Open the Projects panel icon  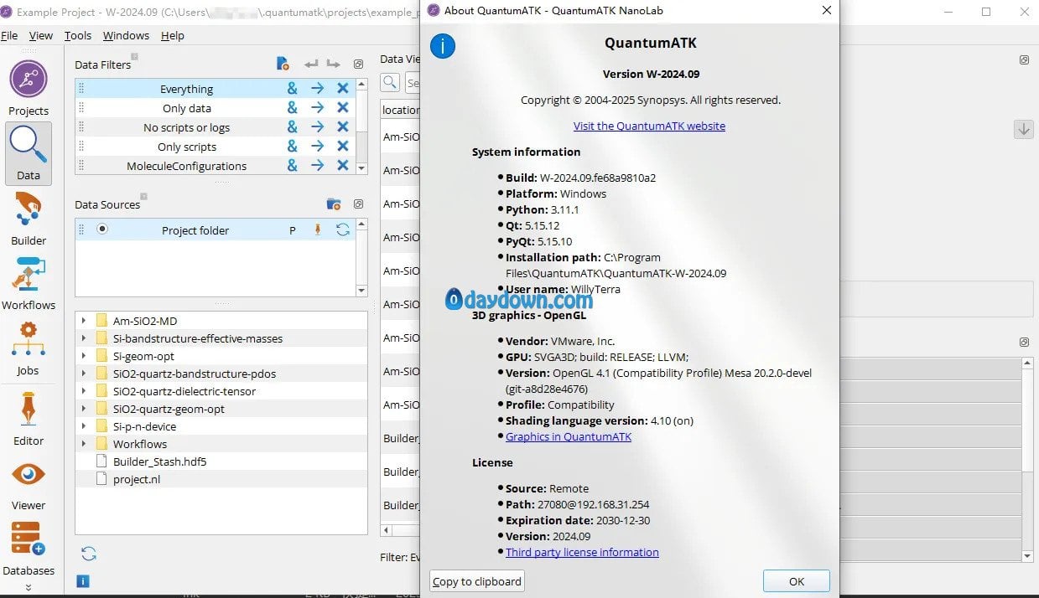[x=29, y=80]
